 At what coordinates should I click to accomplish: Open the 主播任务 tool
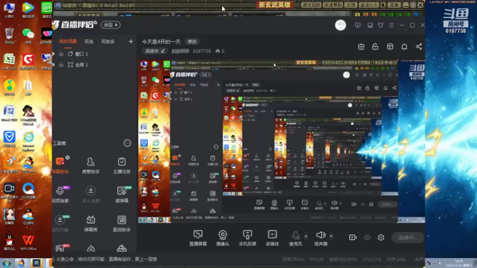[122, 165]
